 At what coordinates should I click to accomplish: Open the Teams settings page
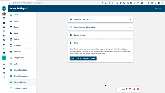(x=22, y=27)
